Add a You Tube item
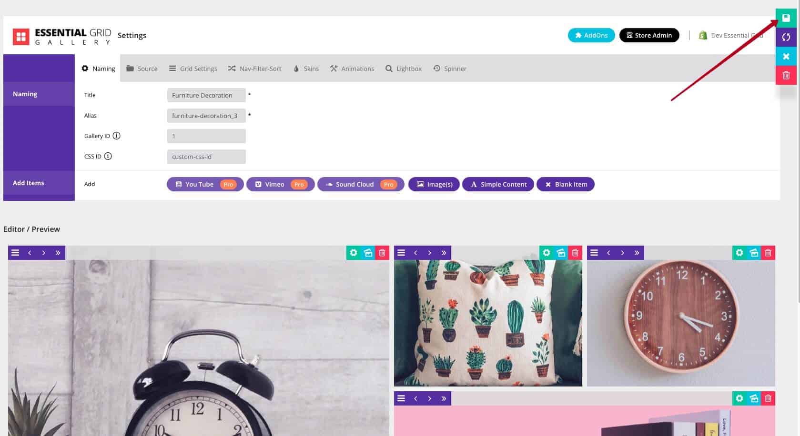The width and height of the screenshot is (800, 436). (205, 184)
